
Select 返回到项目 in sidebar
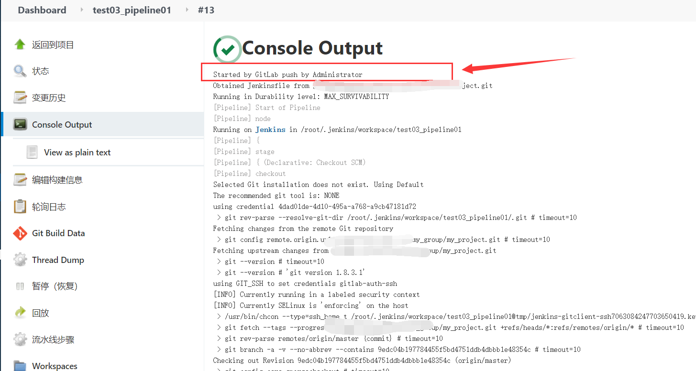click(53, 45)
